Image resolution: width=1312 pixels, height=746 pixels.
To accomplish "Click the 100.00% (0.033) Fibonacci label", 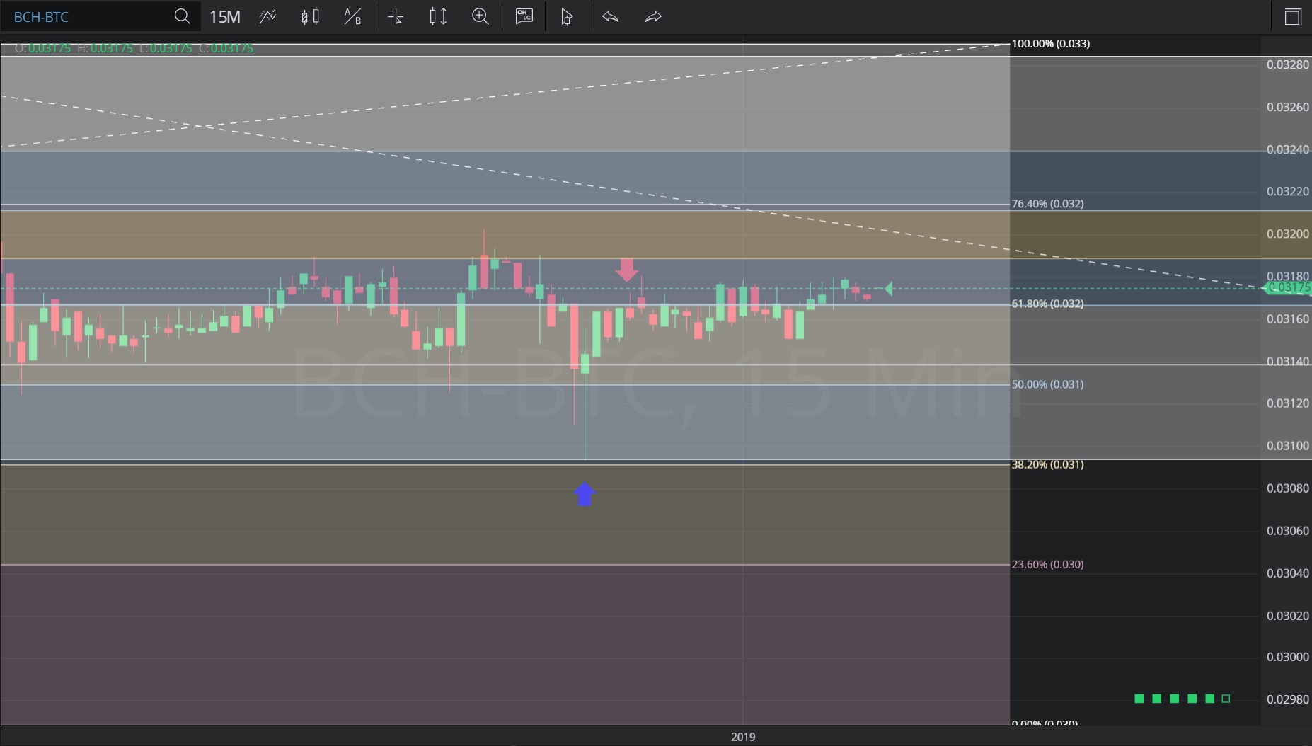I will (1050, 44).
